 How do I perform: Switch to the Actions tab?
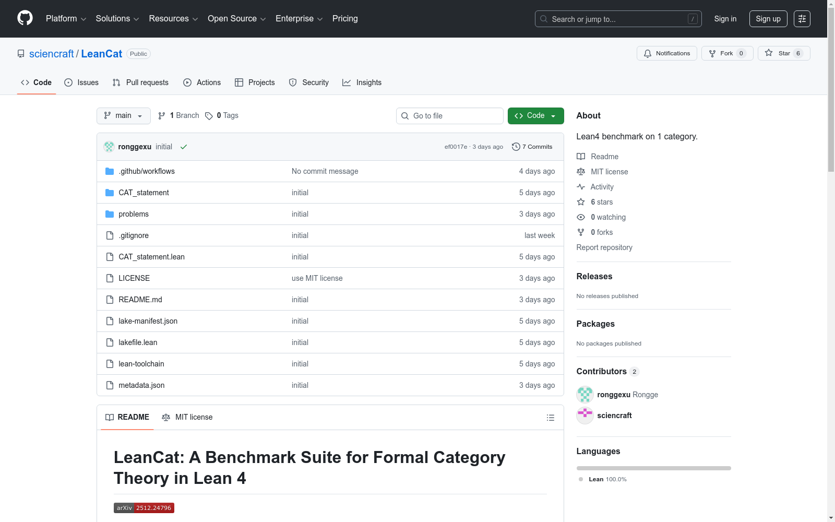(x=202, y=82)
